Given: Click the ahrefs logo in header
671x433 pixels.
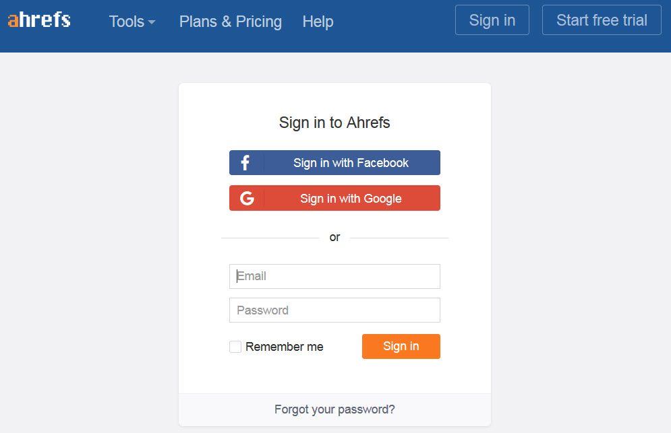Looking at the screenshot, I should 39,20.
